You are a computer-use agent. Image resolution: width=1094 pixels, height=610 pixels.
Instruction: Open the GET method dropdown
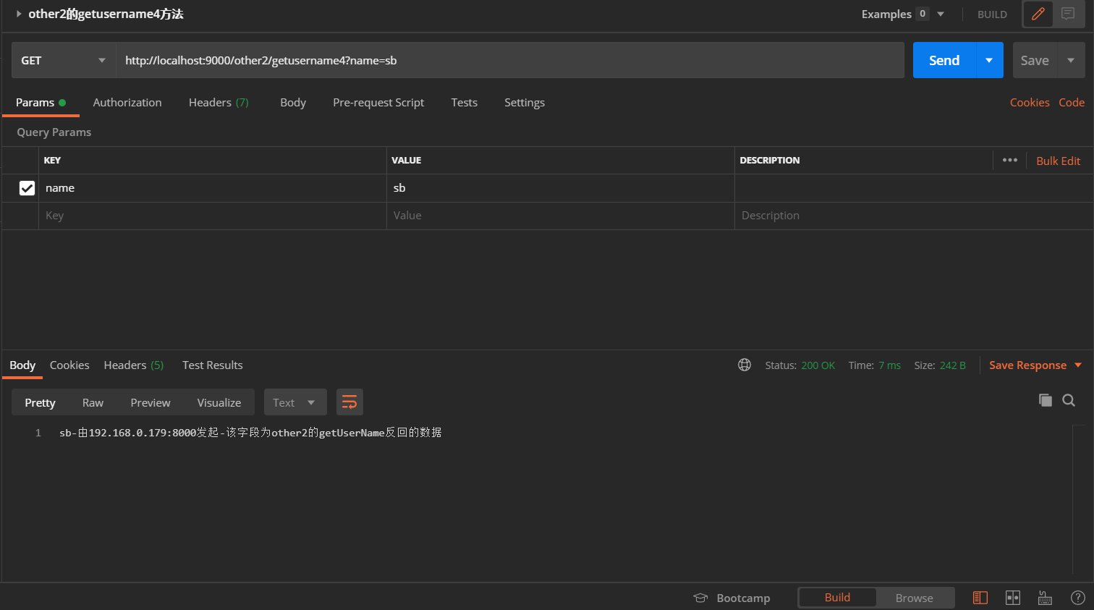pyautogui.click(x=64, y=60)
